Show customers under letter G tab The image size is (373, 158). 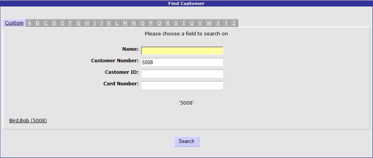point(78,23)
